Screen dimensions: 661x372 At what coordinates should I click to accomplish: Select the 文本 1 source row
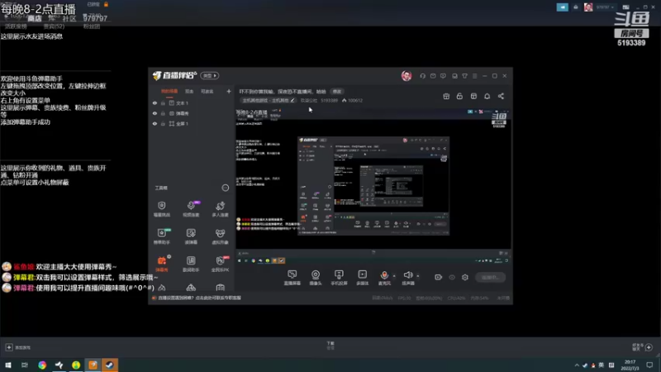[192, 103]
